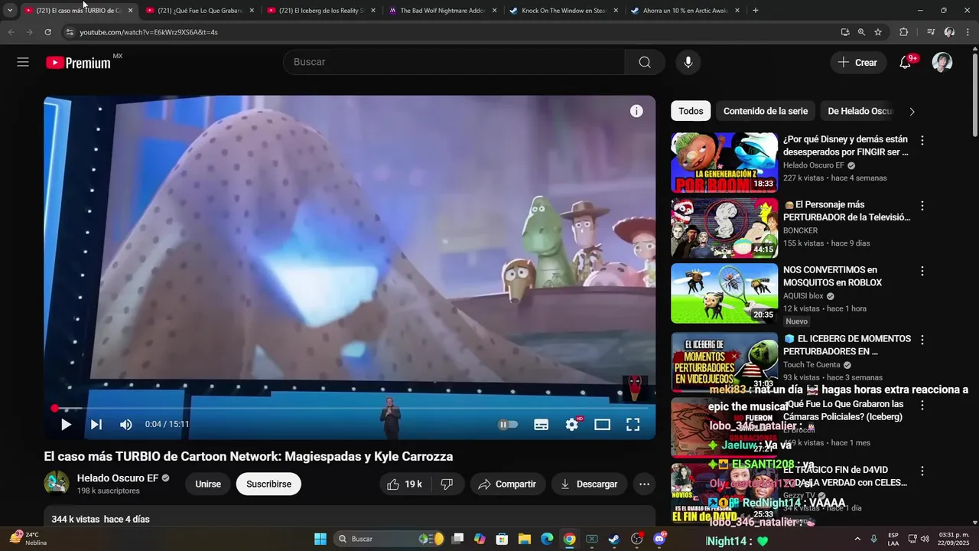Focus the Buscar search field
Image resolution: width=979 pixels, height=551 pixels.
454,62
